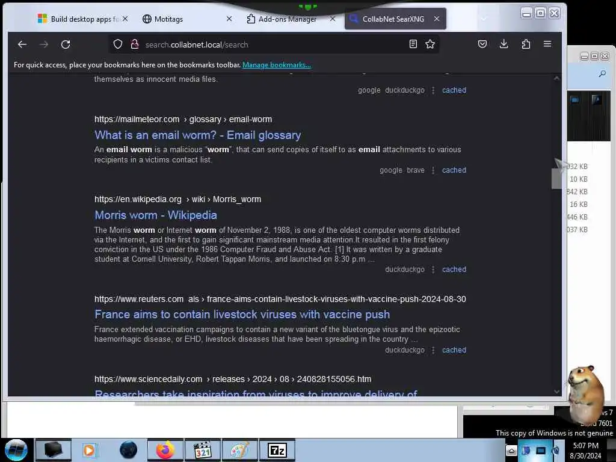
Task: Expand options dots next to Morris worm cached
Action: click(433, 269)
